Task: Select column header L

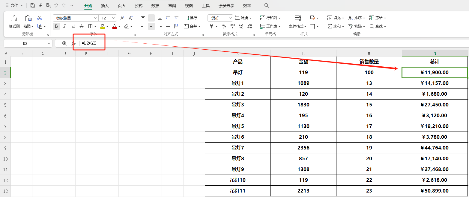Action: click(303, 54)
